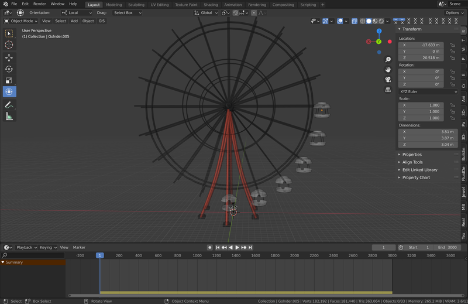Select the 3D Cursor tool
468x304 pixels.
(9, 45)
